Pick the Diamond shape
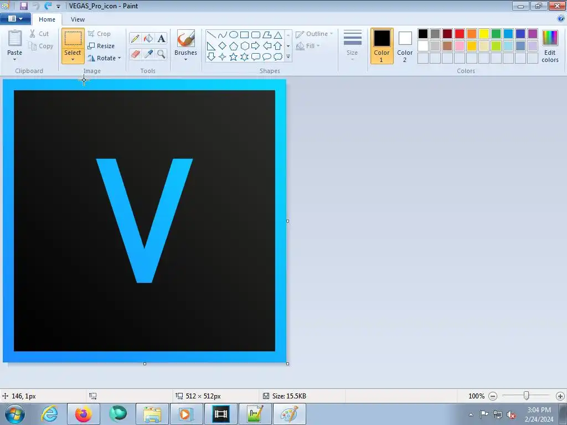 [223, 46]
